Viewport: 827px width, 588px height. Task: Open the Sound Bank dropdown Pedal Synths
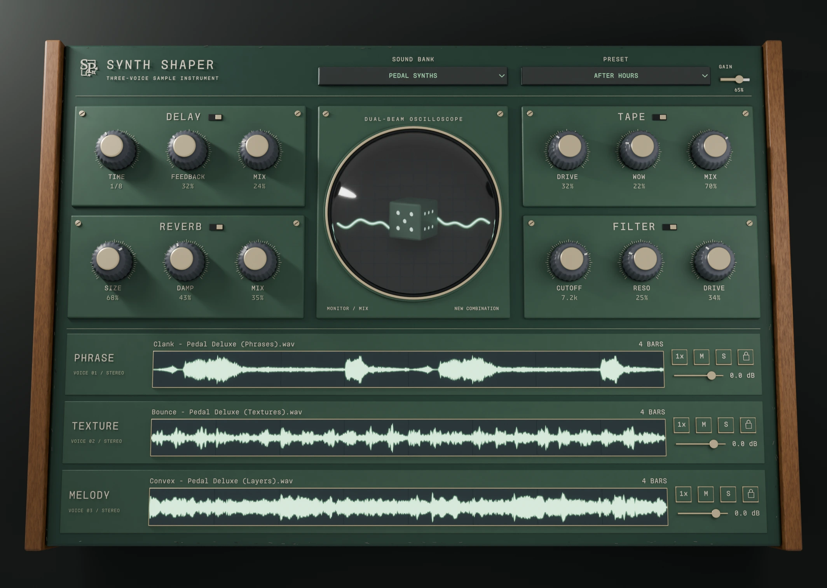(x=413, y=76)
